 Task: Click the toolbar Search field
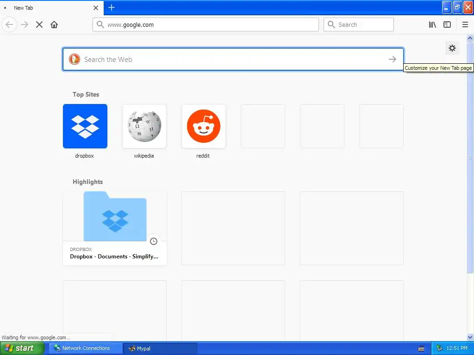tap(359, 24)
